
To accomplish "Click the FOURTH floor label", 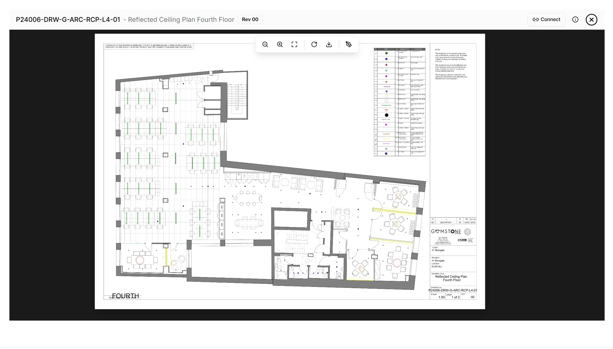I will [126, 295].
